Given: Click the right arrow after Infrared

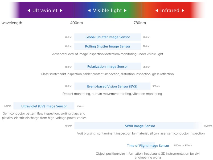Looking at the screenshot, I should [x=183, y=10].
